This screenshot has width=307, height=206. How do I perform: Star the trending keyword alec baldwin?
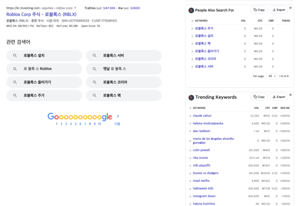190,131
